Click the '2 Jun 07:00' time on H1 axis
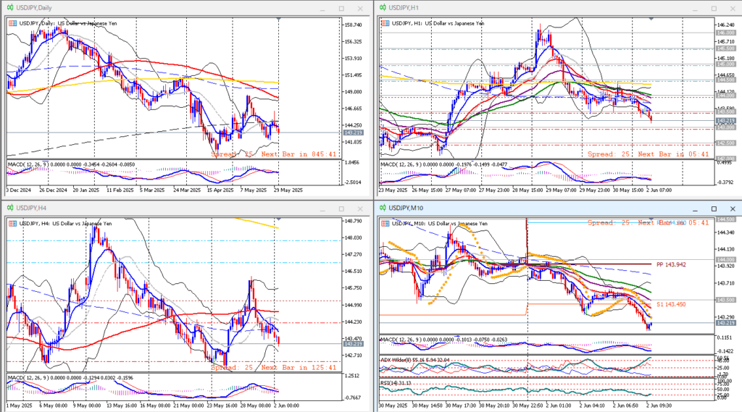 pos(659,190)
